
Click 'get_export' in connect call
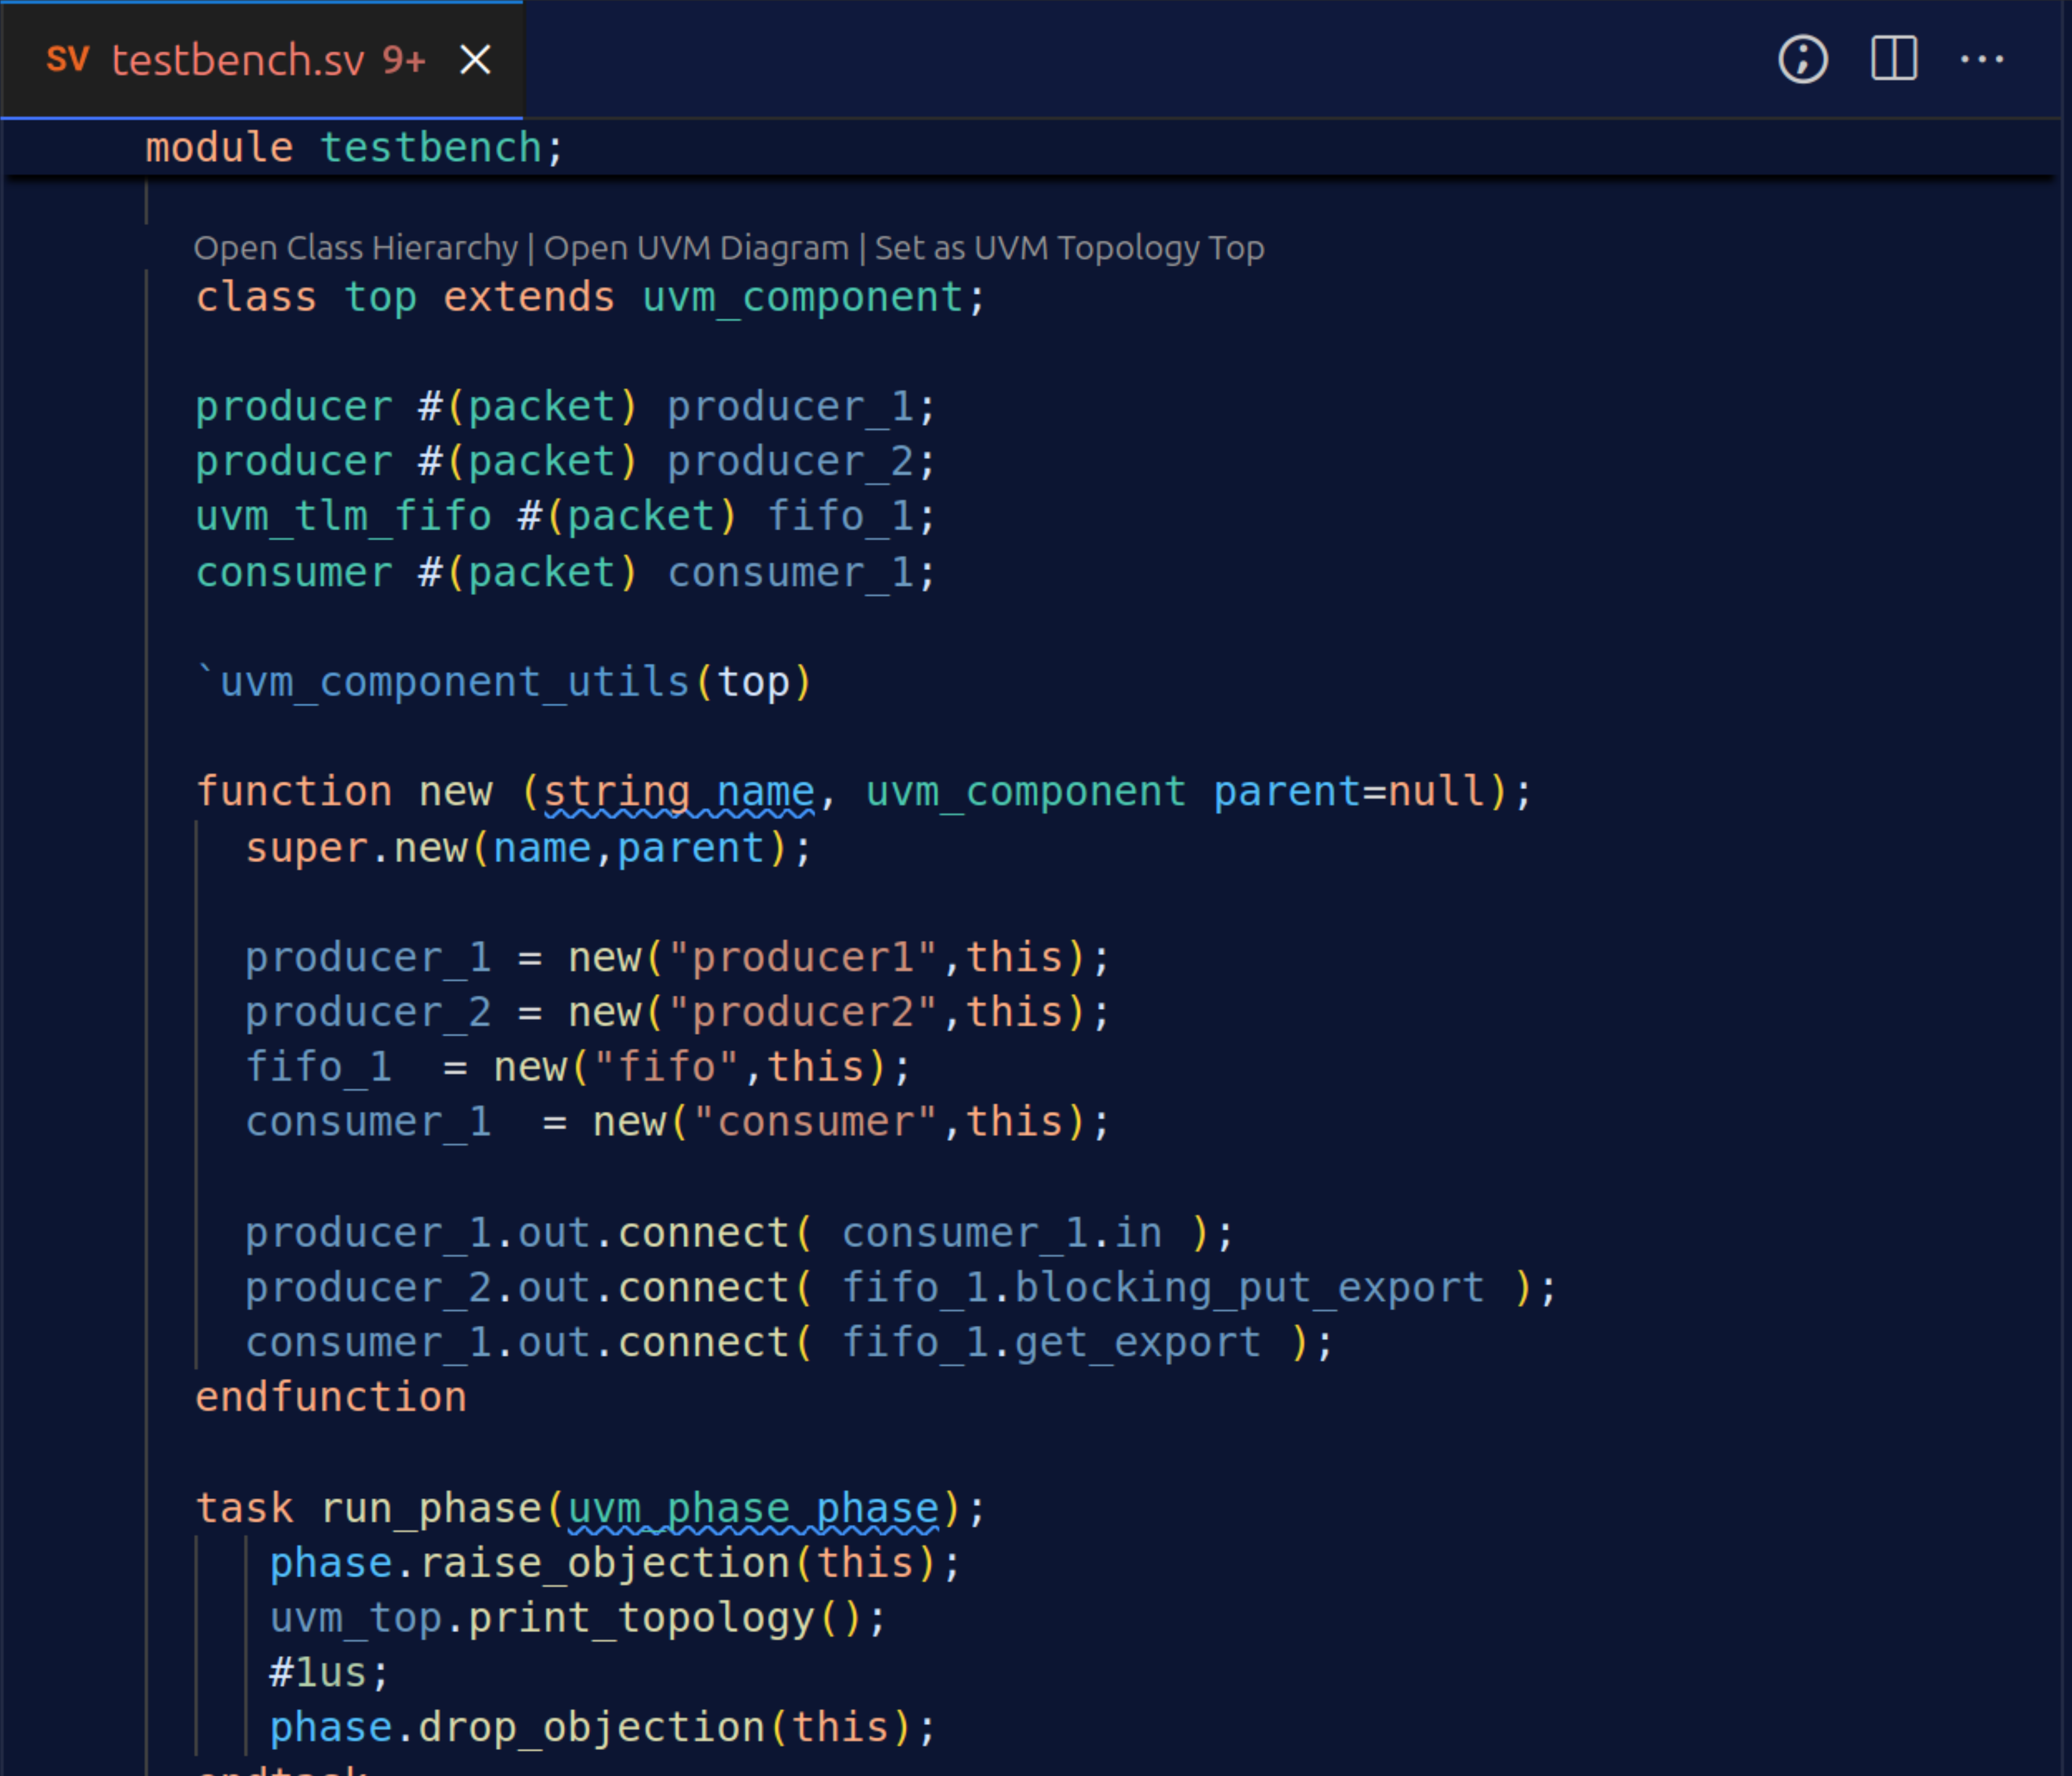tap(1138, 1343)
